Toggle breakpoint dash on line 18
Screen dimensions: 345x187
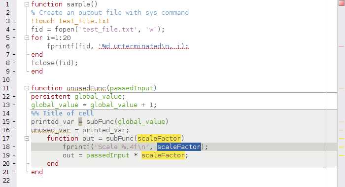click(14, 147)
